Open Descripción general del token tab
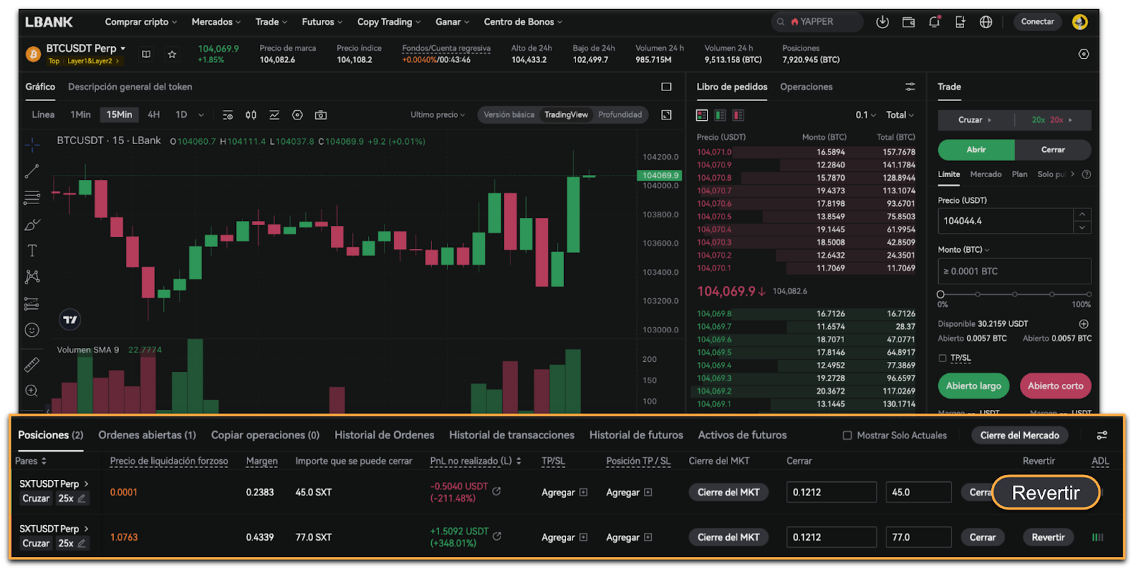The width and height of the screenshot is (1131, 571). point(130,87)
